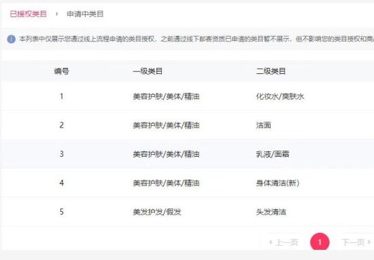The height and width of the screenshot is (260, 374).
Task: Click 美容护肤/美体/精油 in row 4
Action: point(166,183)
